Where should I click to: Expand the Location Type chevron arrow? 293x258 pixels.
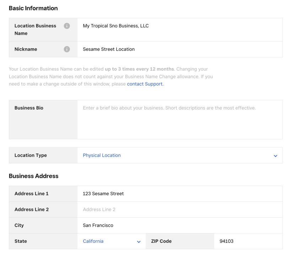(x=275, y=156)
